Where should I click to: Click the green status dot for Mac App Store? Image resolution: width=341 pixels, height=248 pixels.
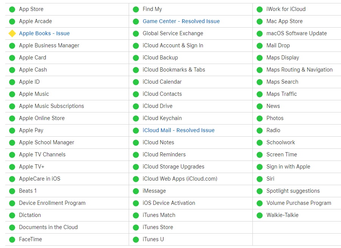[260, 22]
